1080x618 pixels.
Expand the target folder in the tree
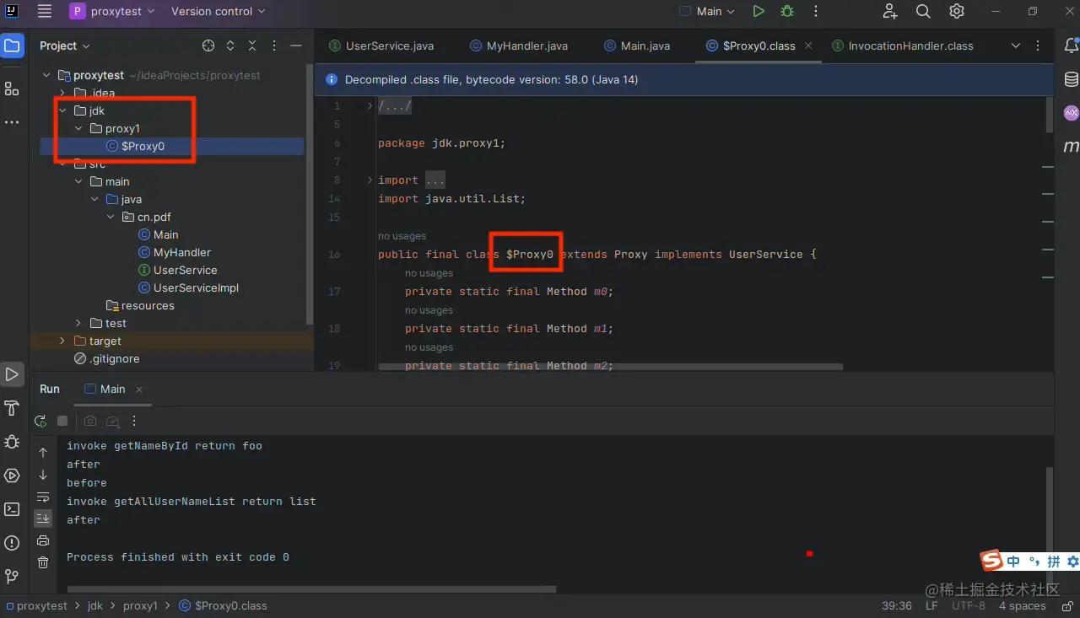pyautogui.click(x=62, y=341)
